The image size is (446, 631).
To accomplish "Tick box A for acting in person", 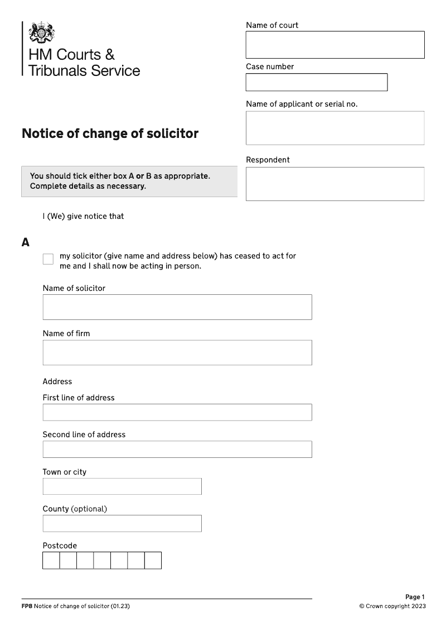I will click(48, 259).
